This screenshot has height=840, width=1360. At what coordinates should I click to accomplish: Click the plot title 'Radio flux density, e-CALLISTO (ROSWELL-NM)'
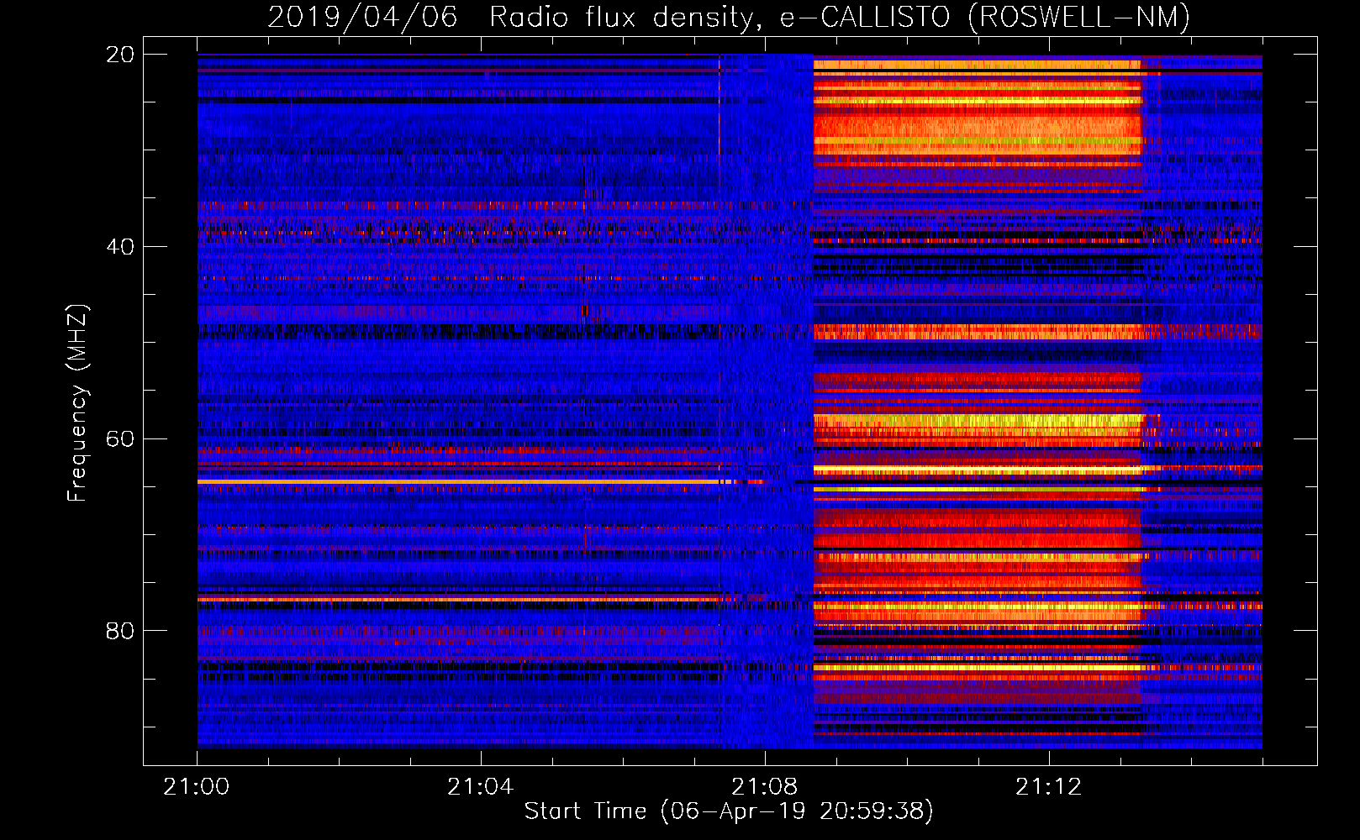(x=840, y=17)
